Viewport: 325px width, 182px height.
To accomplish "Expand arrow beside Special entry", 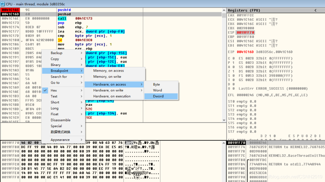I will 81,126.
